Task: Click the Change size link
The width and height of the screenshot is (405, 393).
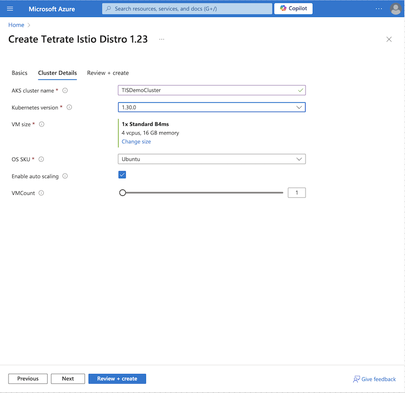Action: click(136, 141)
